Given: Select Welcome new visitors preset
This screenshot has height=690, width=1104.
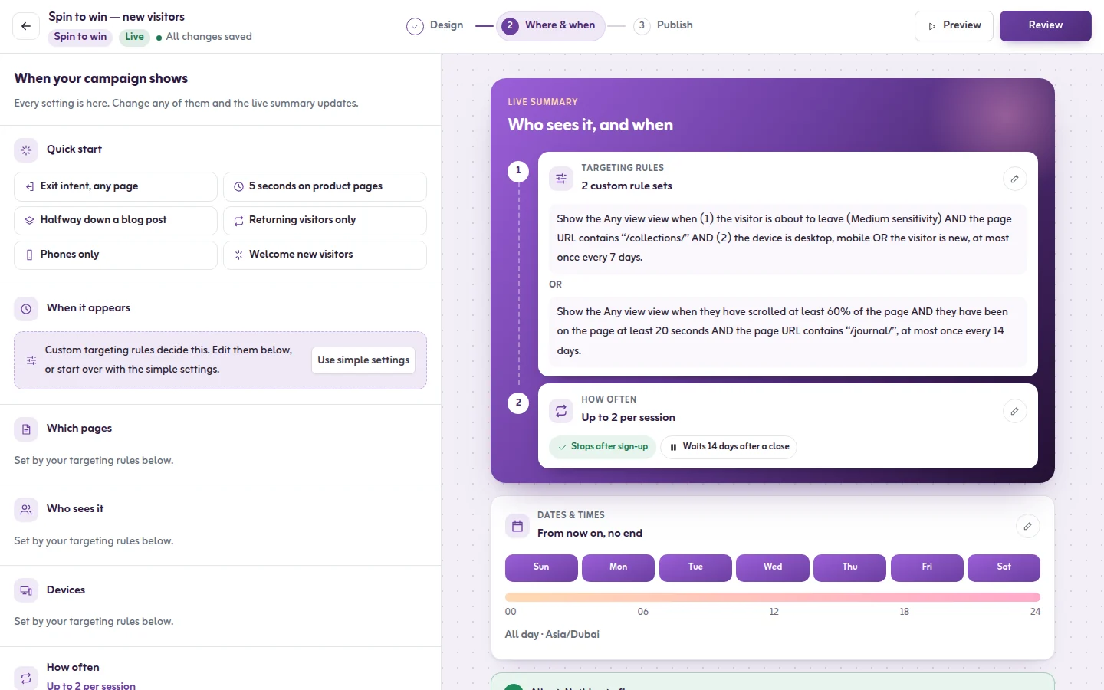Looking at the screenshot, I should [325, 255].
